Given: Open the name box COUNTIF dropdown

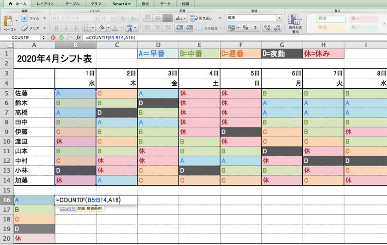Looking at the screenshot, I should coord(43,37).
